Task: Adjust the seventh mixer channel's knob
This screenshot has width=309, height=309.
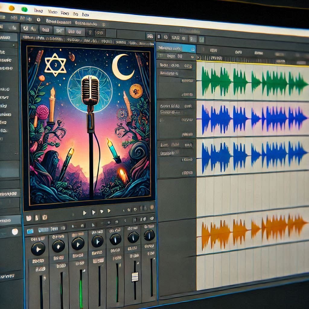Action: pyautogui.click(x=149, y=235)
